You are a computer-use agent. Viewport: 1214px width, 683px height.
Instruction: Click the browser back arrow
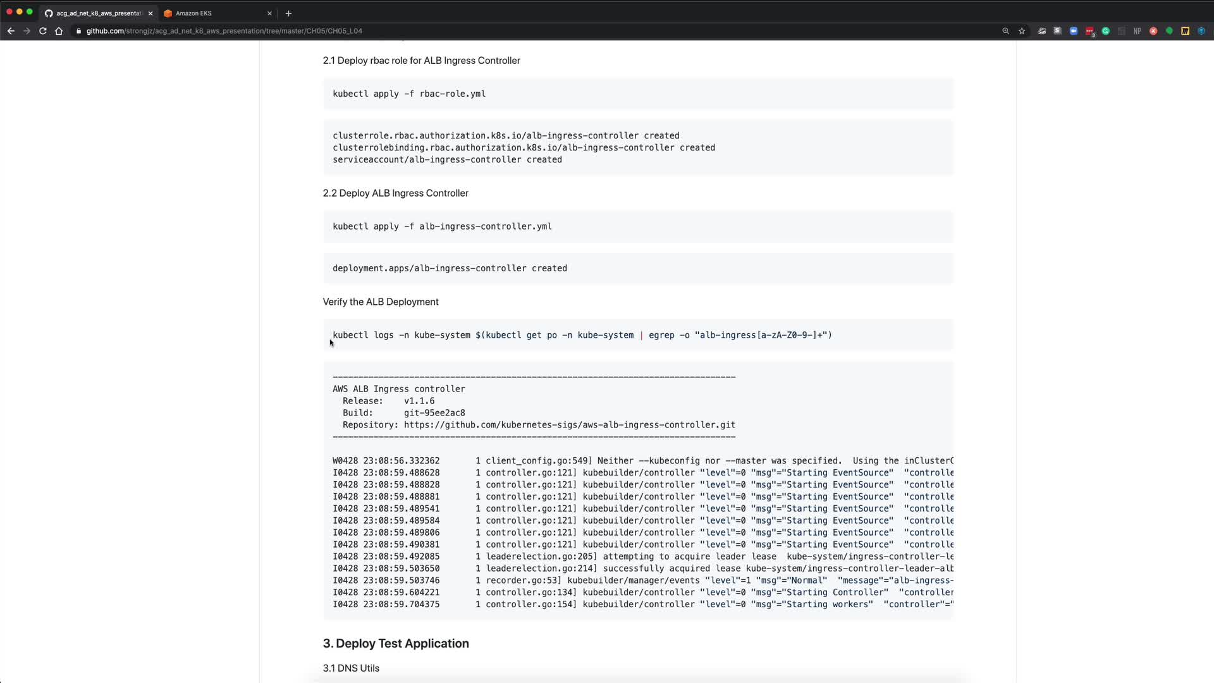[x=11, y=31]
